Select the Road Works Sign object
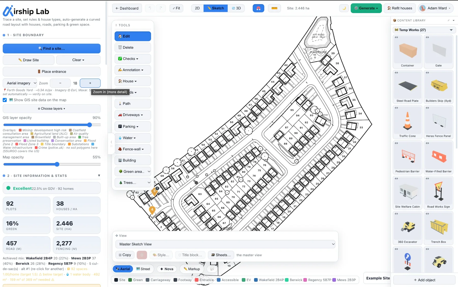The image size is (458, 287). click(438, 193)
